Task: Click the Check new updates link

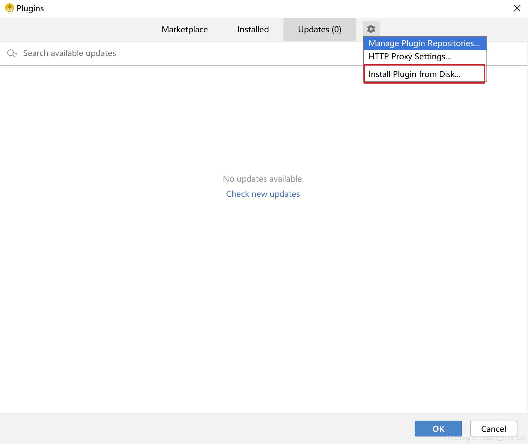Action: (x=263, y=194)
